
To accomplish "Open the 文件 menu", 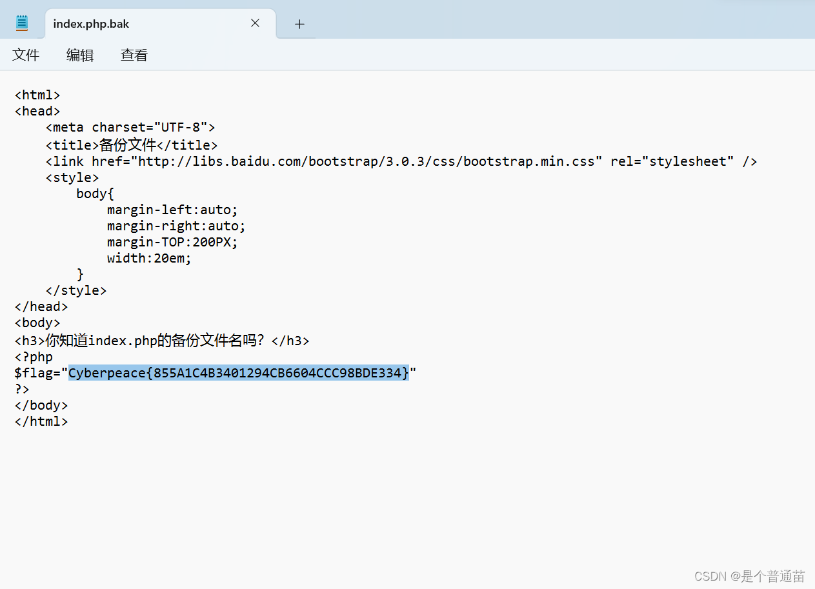I will (x=26, y=55).
